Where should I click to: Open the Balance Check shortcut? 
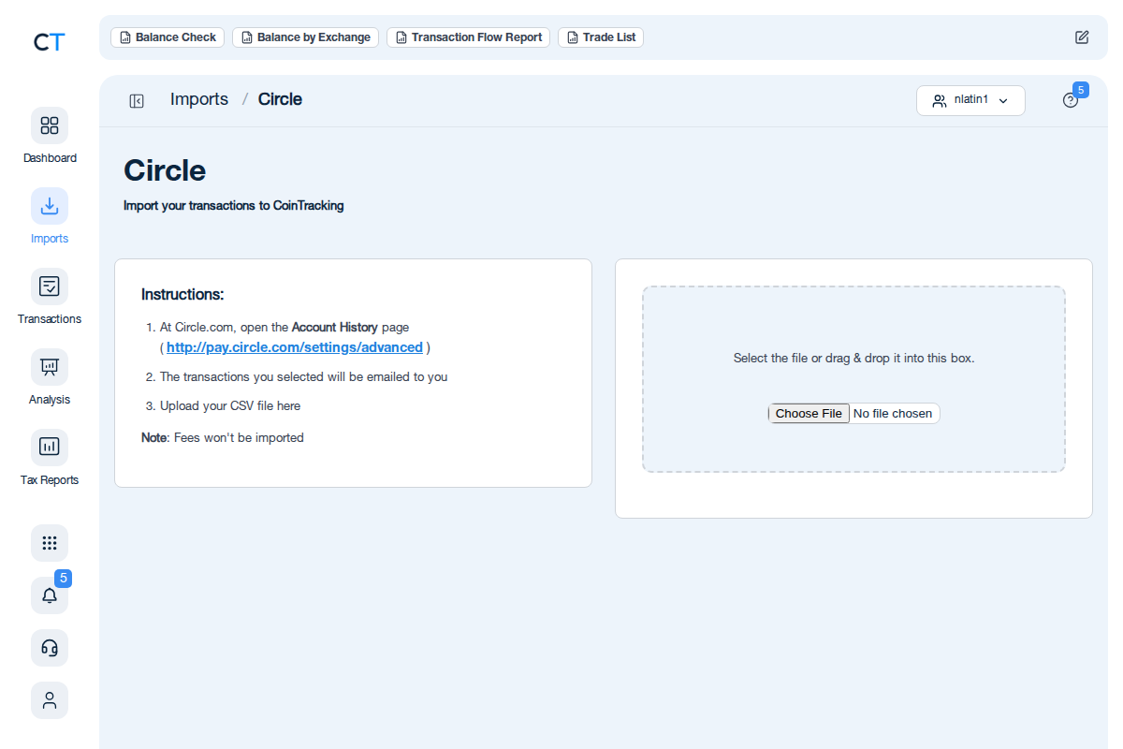(168, 37)
